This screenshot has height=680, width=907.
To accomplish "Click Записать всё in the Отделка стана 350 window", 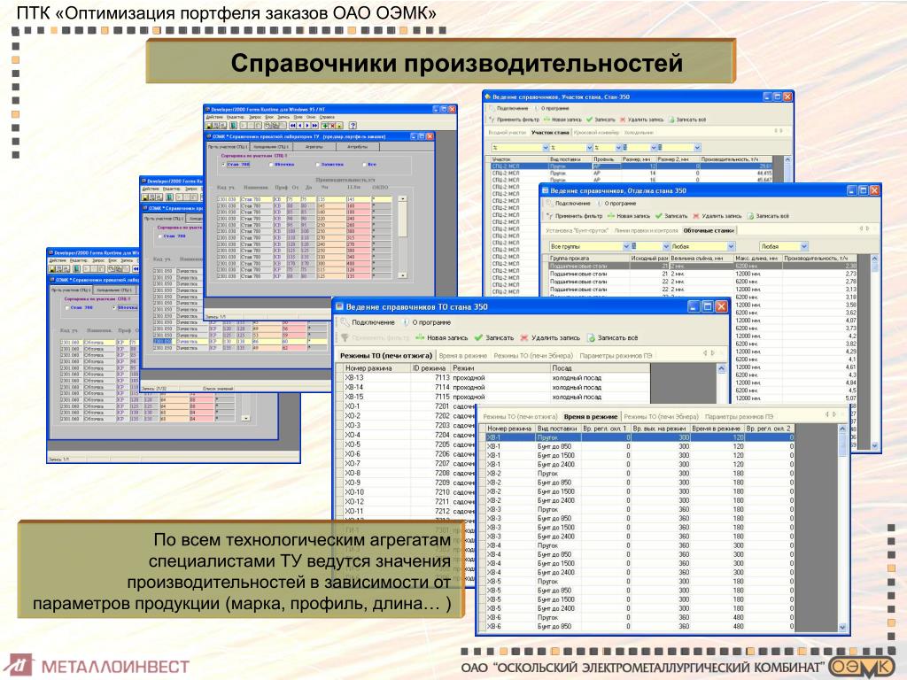I will [x=768, y=216].
